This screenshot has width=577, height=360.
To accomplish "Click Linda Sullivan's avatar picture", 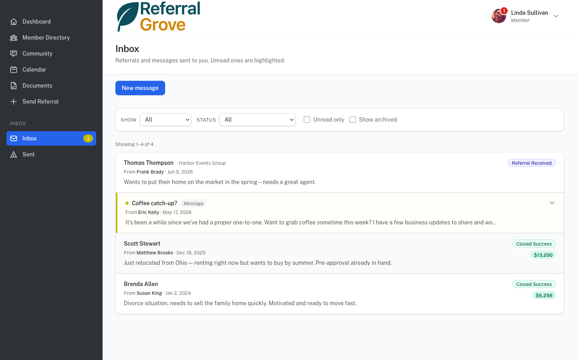I will [x=499, y=16].
